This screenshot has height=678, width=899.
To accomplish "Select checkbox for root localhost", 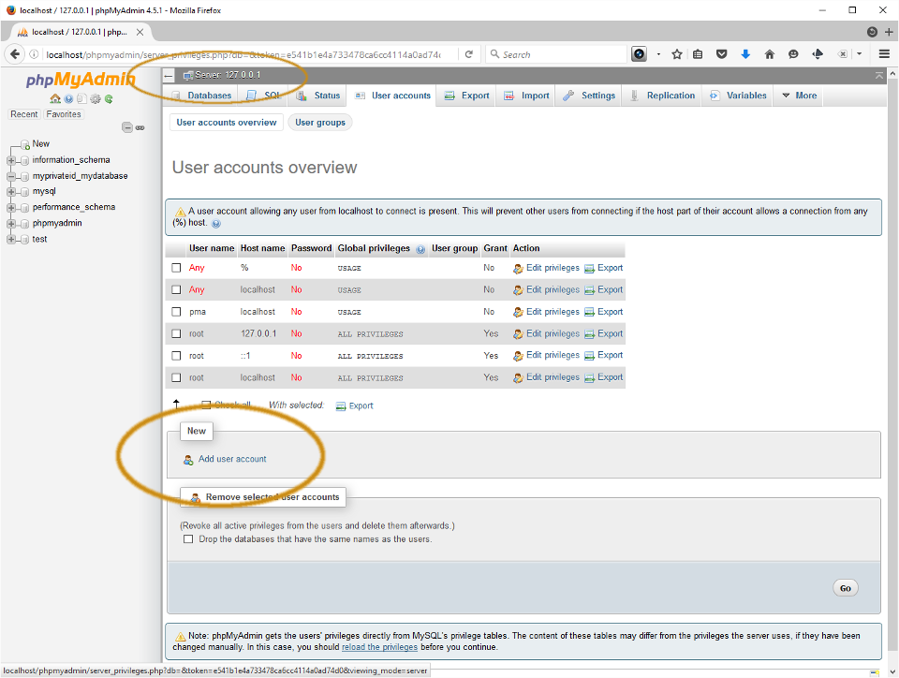I will 177,377.
